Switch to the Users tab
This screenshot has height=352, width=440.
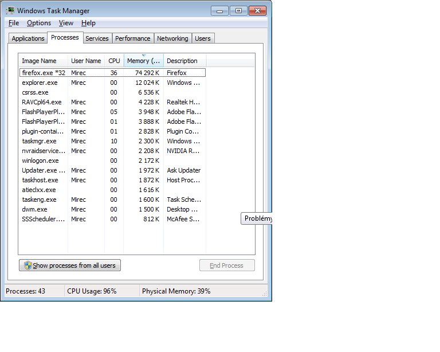point(203,38)
